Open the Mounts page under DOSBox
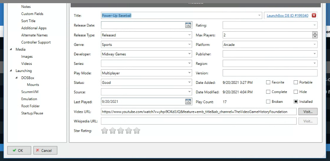Image resolution: width=330 pixels, height=161 pixels. point(33,85)
